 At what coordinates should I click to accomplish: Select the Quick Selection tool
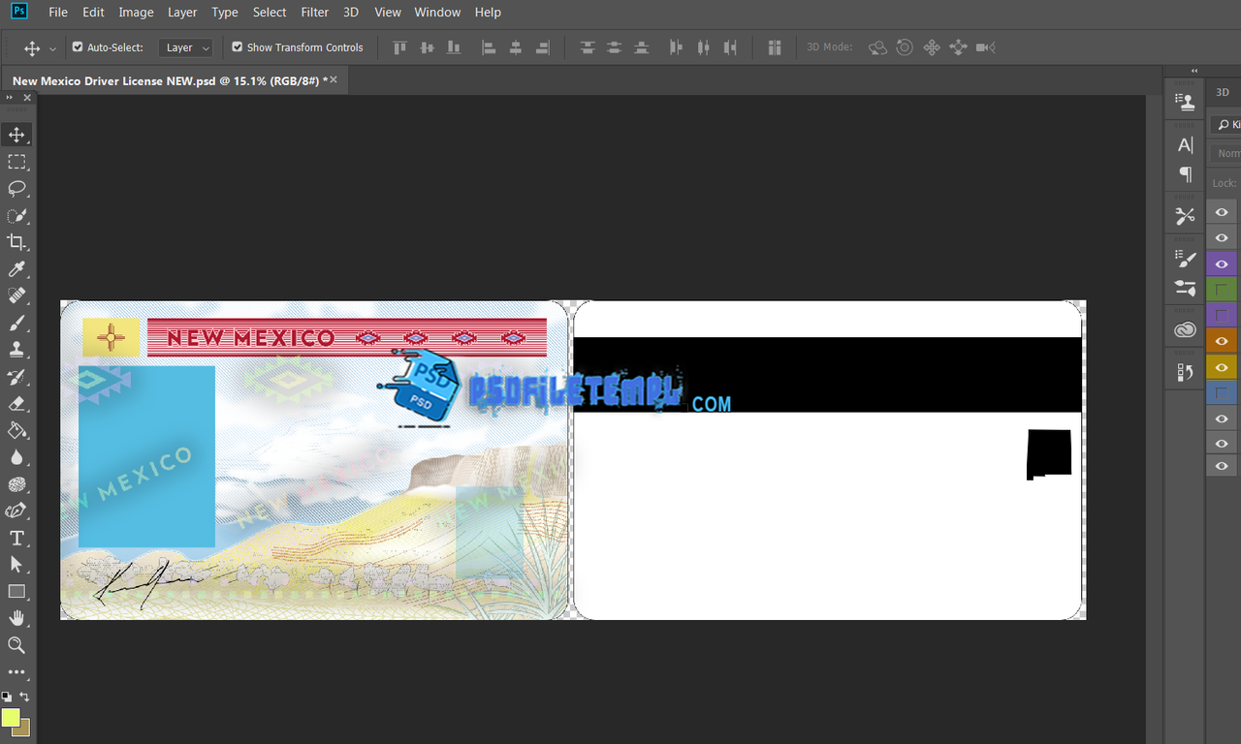click(x=16, y=215)
